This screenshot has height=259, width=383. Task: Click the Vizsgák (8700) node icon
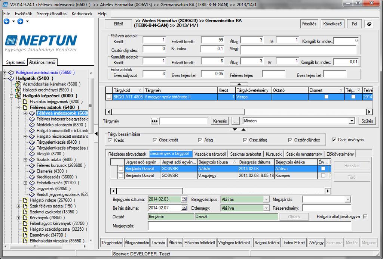tap(32, 154)
